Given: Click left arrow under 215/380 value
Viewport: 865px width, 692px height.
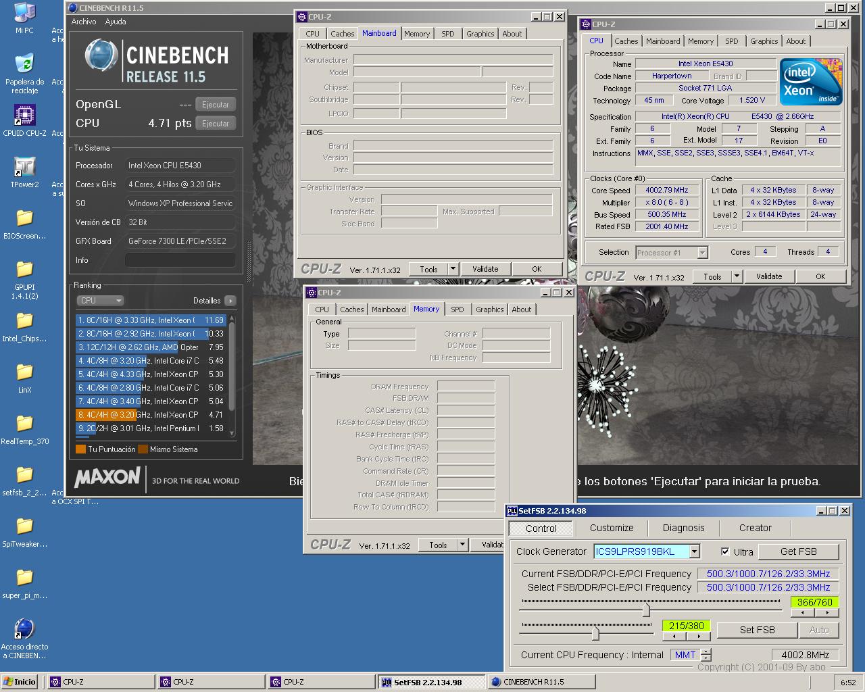Looking at the screenshot, I should tap(674, 636).
